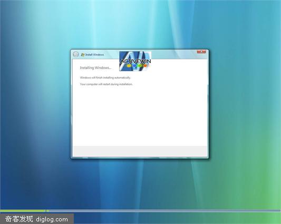Click 'Your computer will restart during installation.' text

[106, 84]
